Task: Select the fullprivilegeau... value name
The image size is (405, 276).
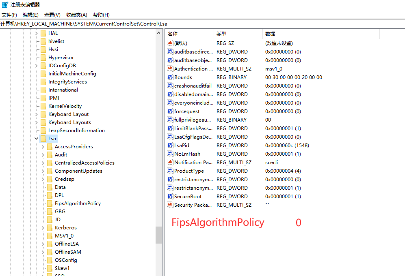Action: 193,120
